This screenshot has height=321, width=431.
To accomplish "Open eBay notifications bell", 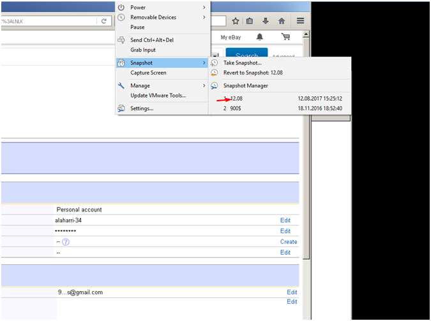I will 260,37.
